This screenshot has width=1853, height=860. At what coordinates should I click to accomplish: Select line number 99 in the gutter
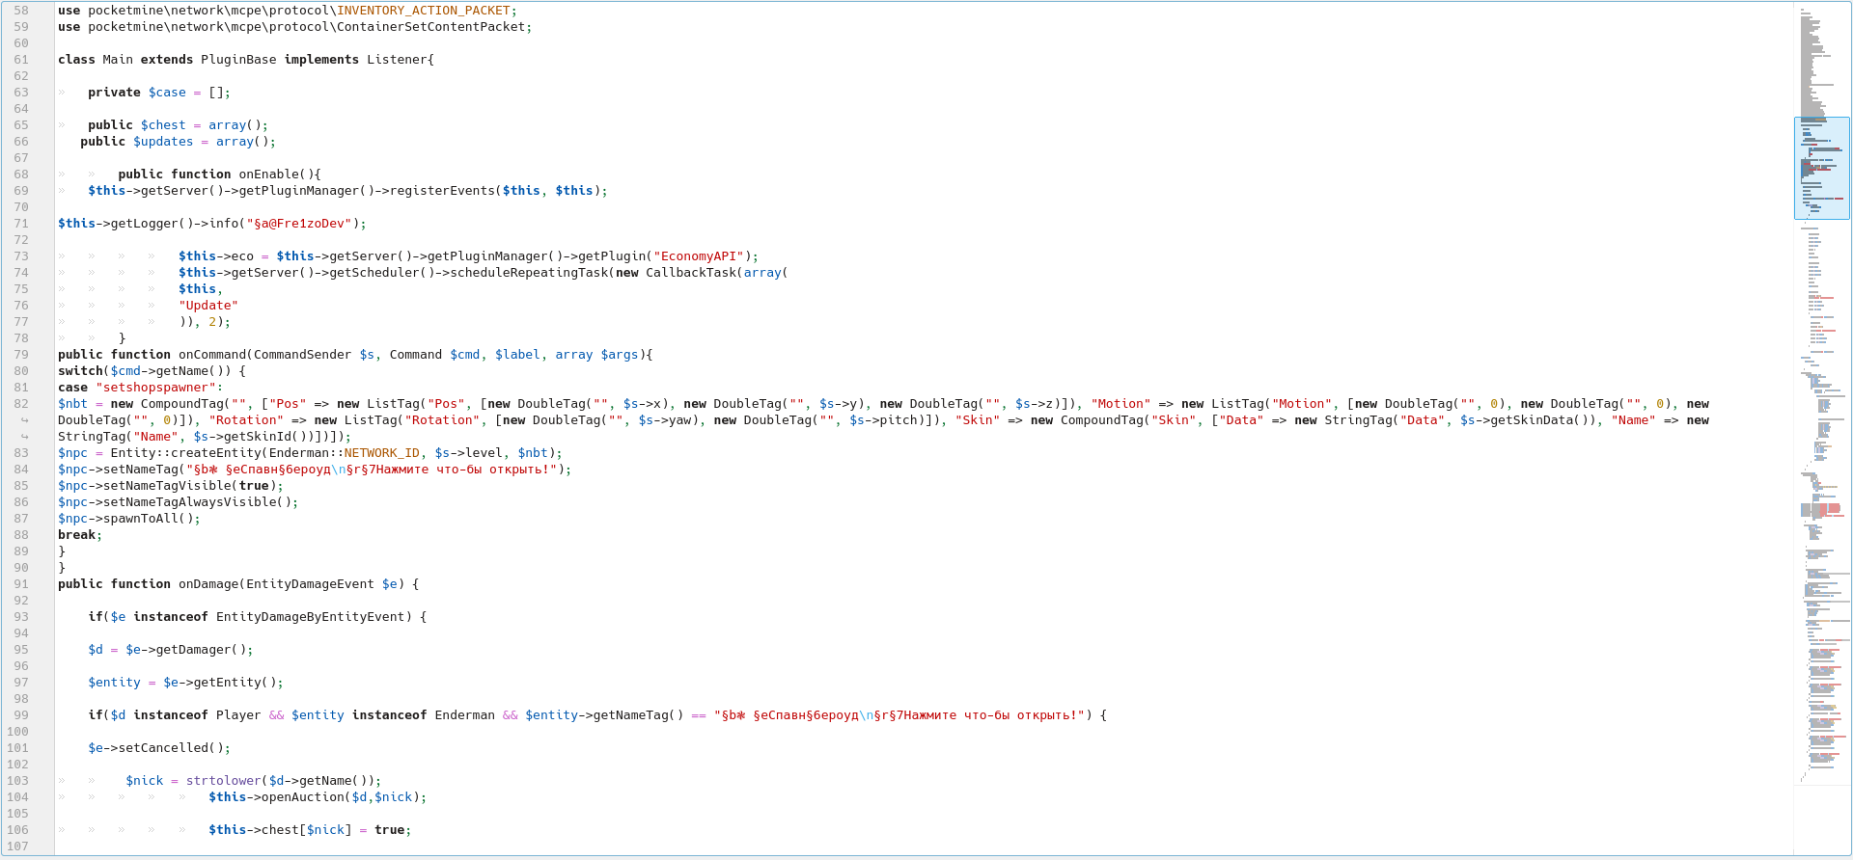[21, 715]
